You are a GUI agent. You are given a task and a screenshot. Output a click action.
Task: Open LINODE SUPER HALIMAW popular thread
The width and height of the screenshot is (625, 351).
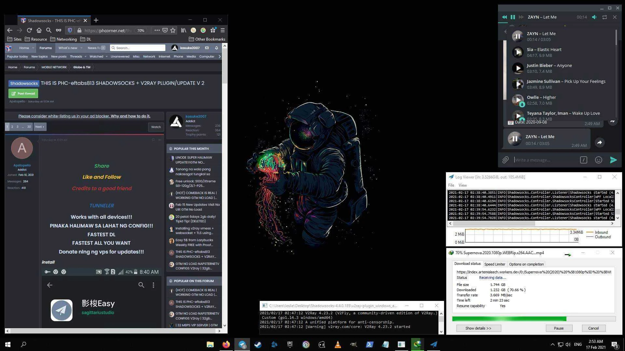click(x=194, y=160)
